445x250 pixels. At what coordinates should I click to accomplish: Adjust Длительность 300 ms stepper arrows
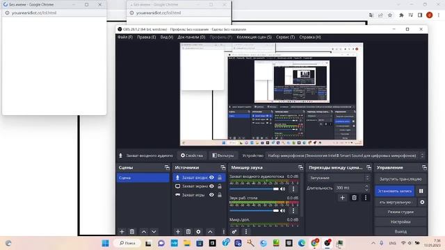pyautogui.click(x=366, y=187)
